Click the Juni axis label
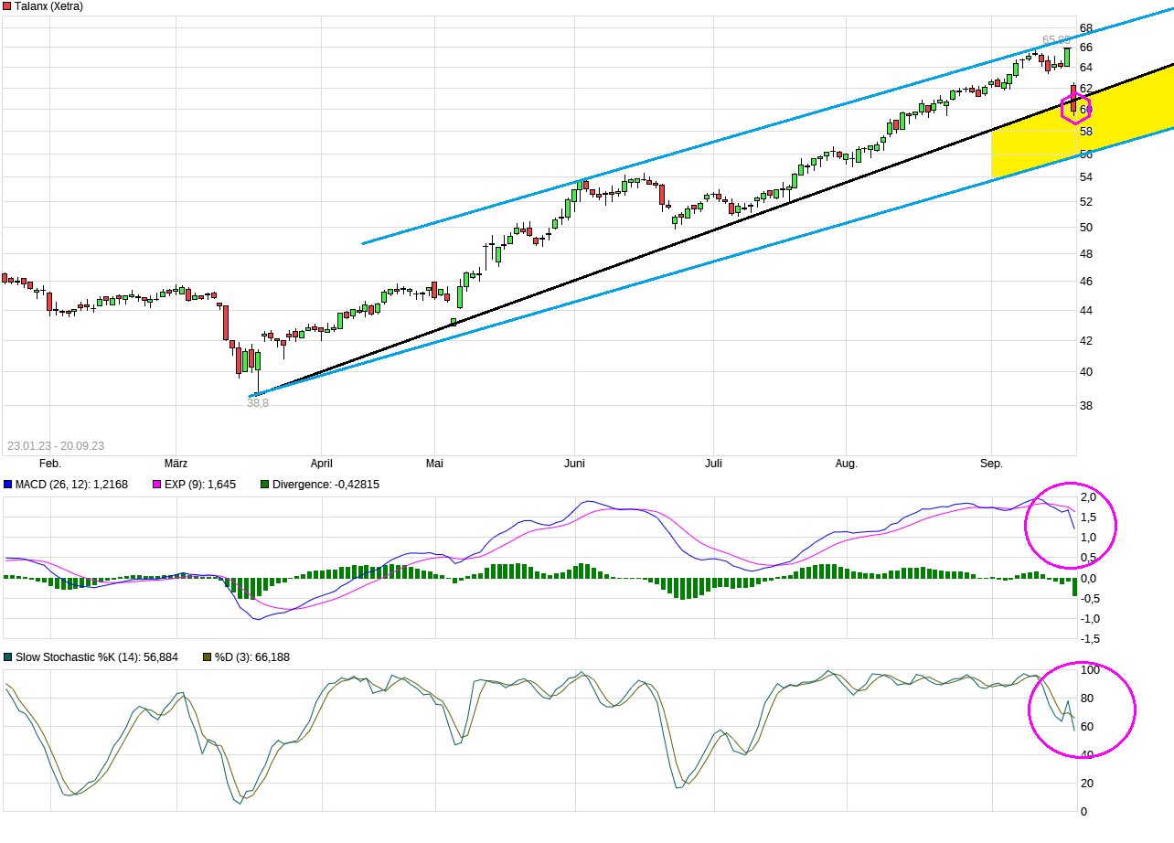The width and height of the screenshot is (1174, 843). pyautogui.click(x=574, y=464)
